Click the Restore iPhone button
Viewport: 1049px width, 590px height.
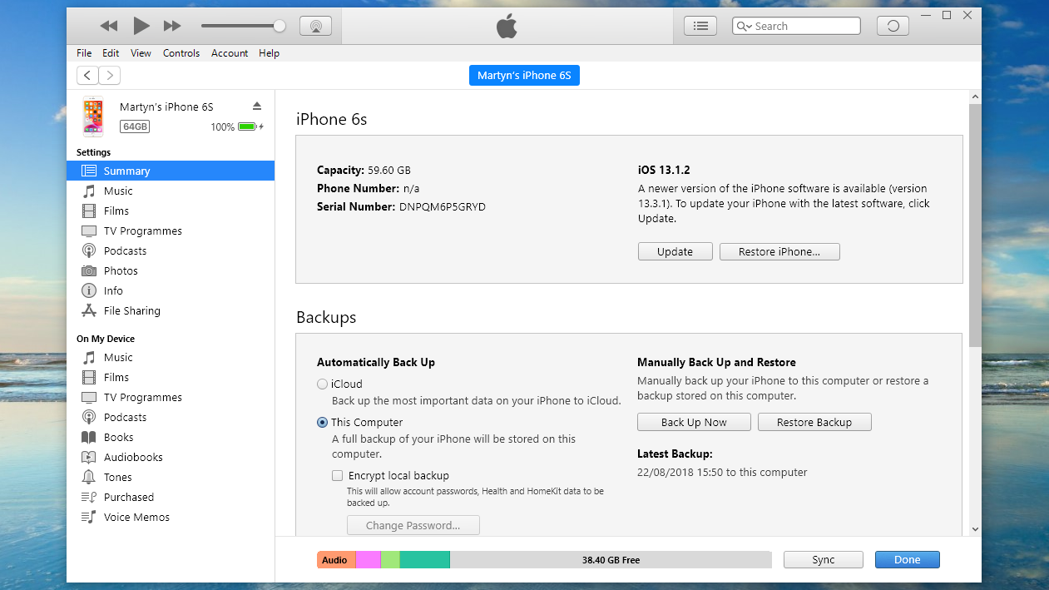pyautogui.click(x=779, y=251)
